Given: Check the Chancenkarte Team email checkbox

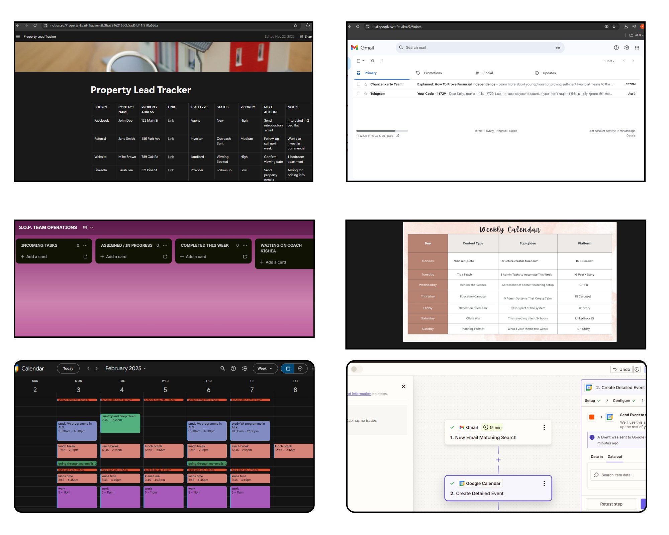Looking at the screenshot, I should [359, 84].
